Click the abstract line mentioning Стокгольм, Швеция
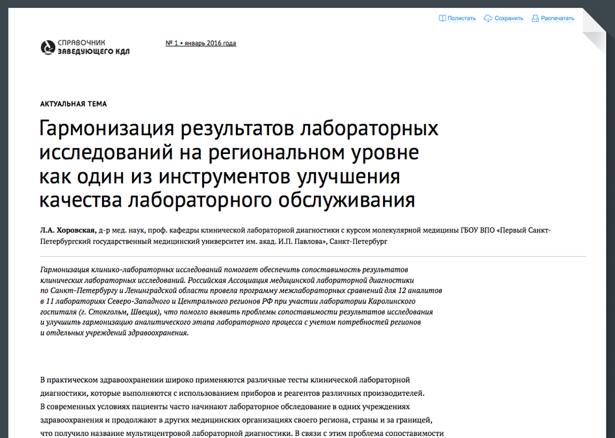 237,312
